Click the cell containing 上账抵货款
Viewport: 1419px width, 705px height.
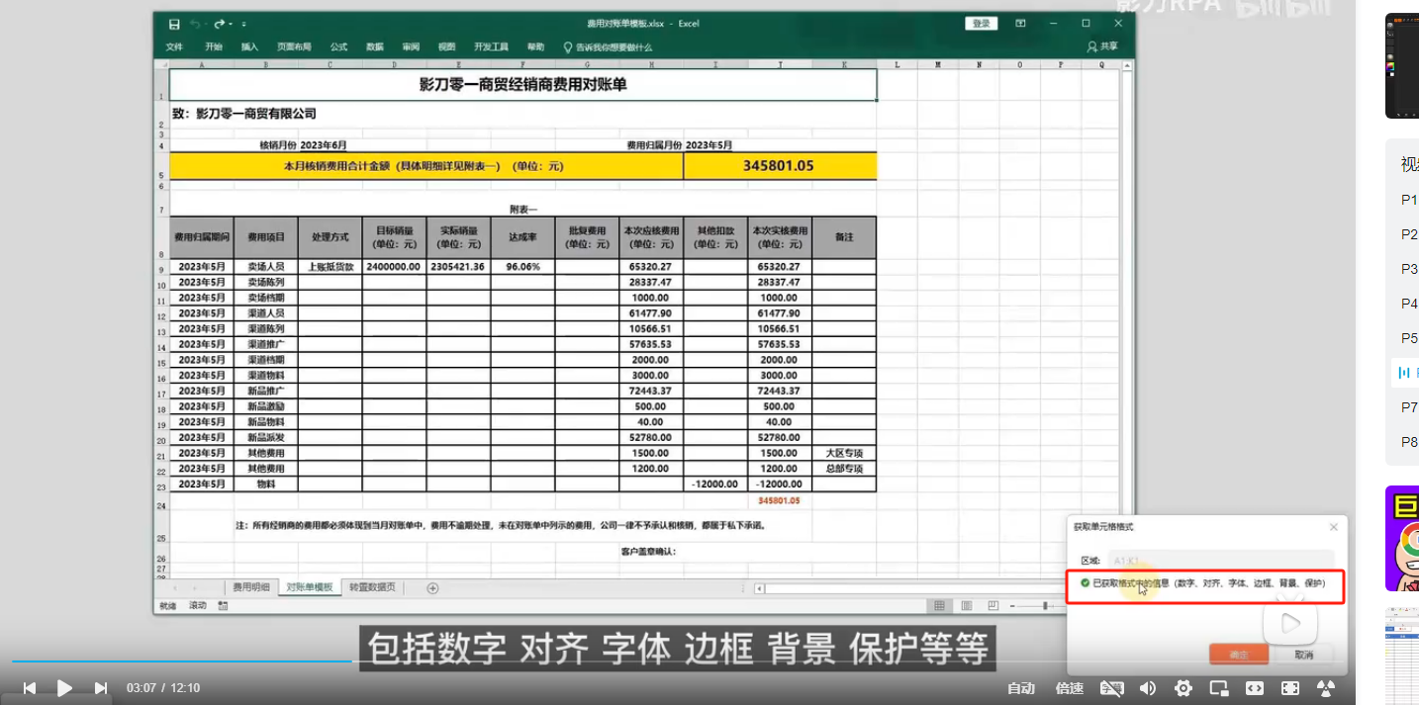[x=330, y=267]
